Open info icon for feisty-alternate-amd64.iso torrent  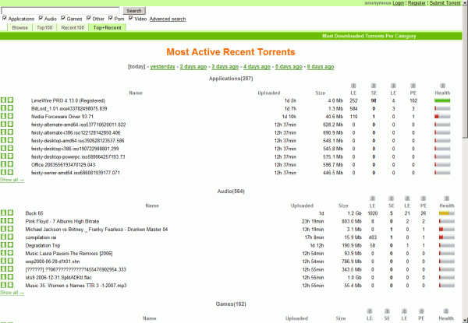click(3, 124)
